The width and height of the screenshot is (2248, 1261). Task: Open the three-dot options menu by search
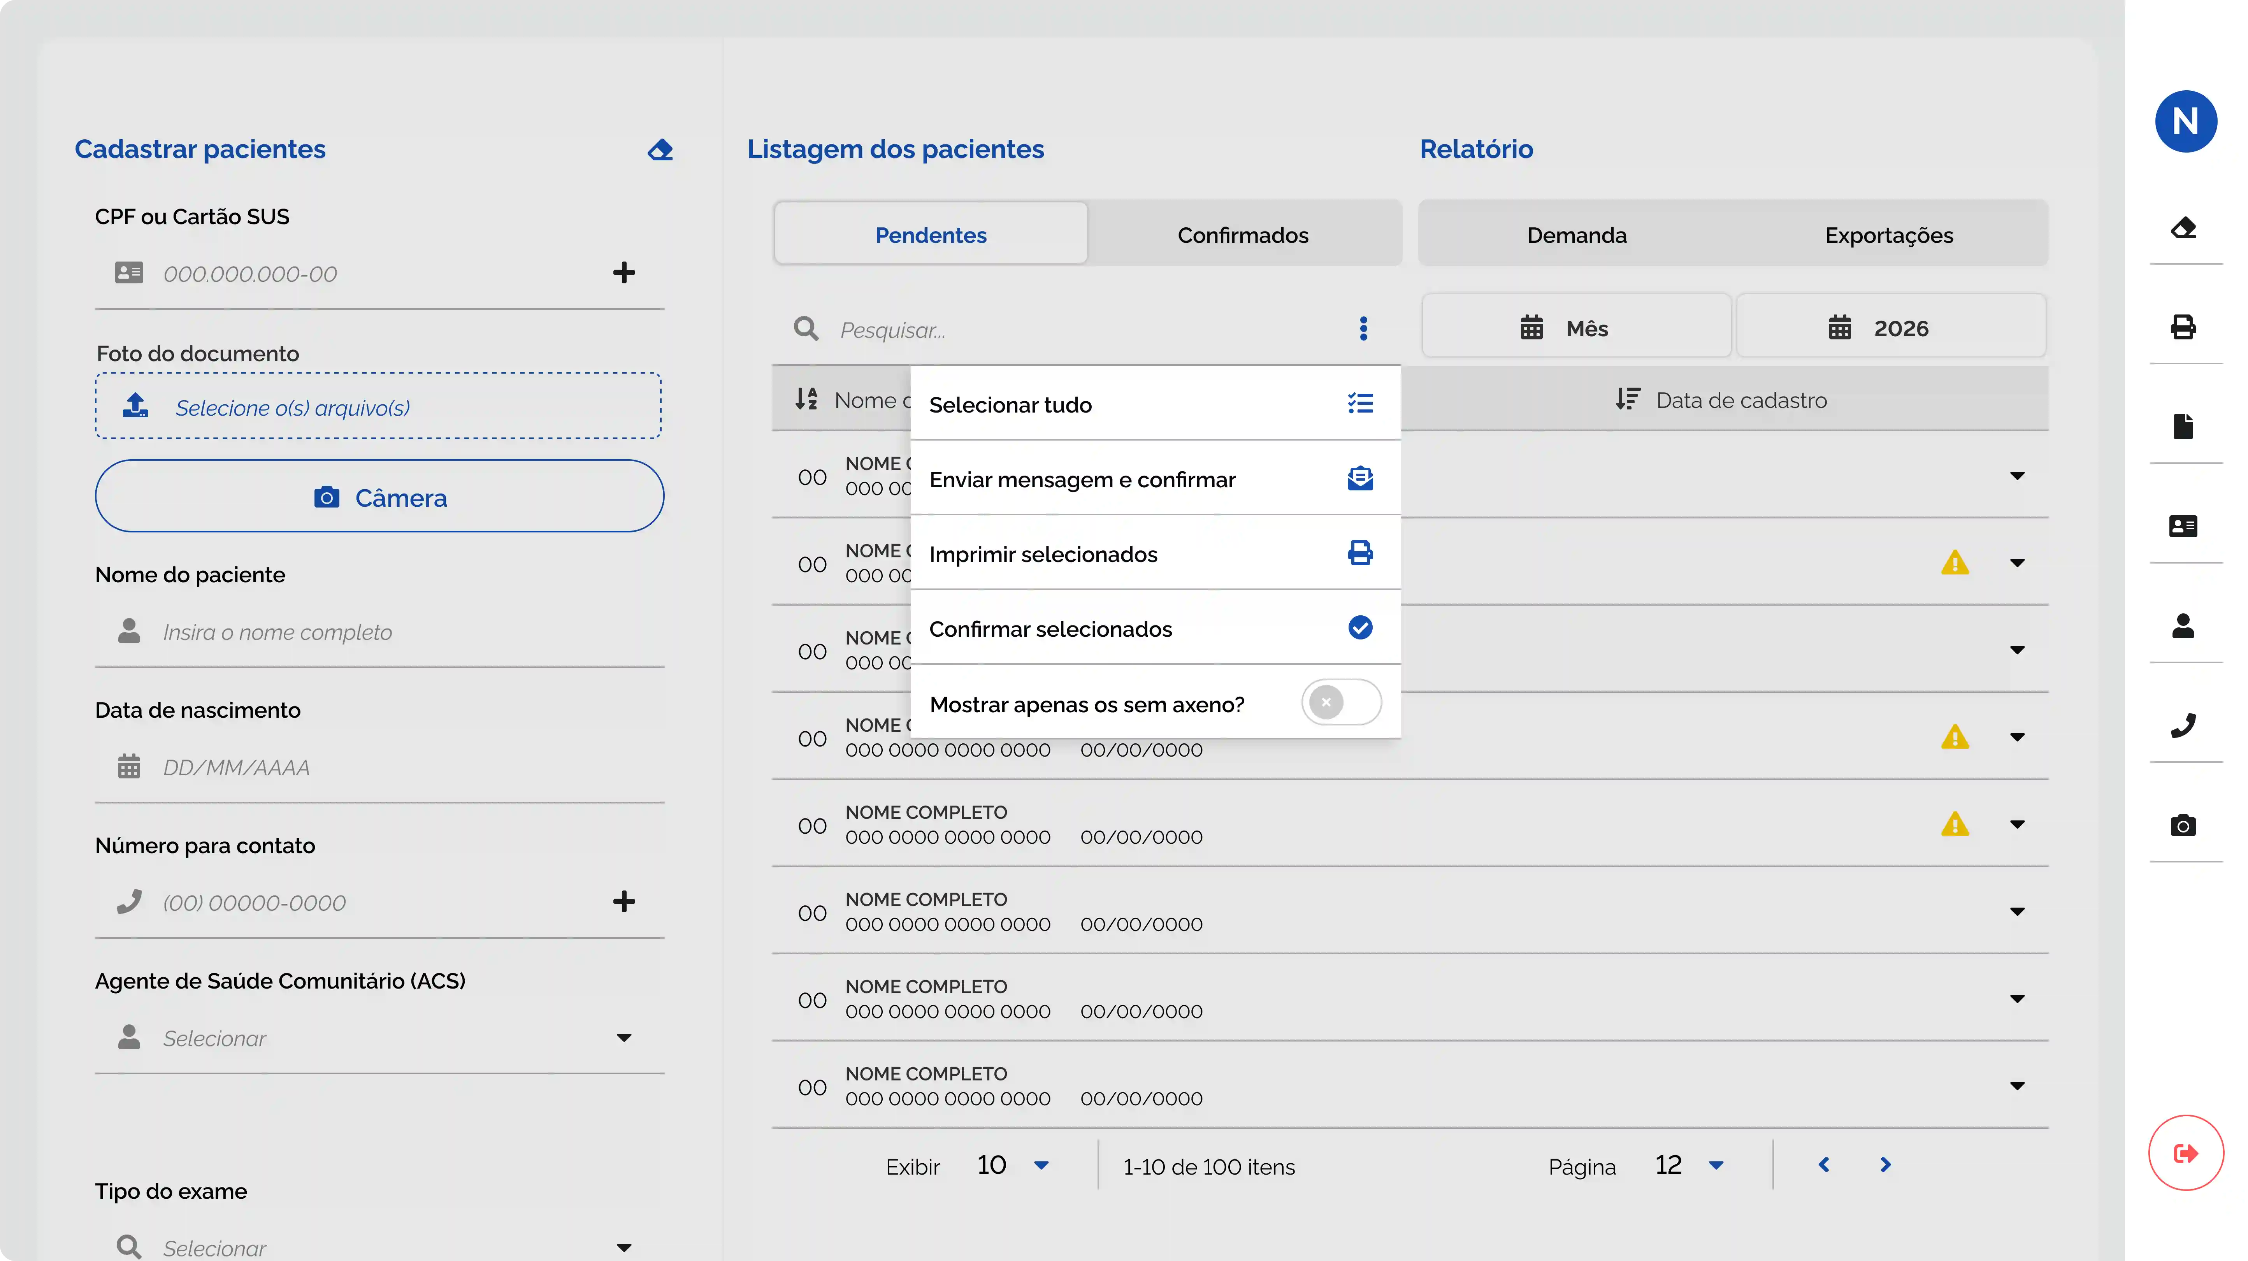1363,329
